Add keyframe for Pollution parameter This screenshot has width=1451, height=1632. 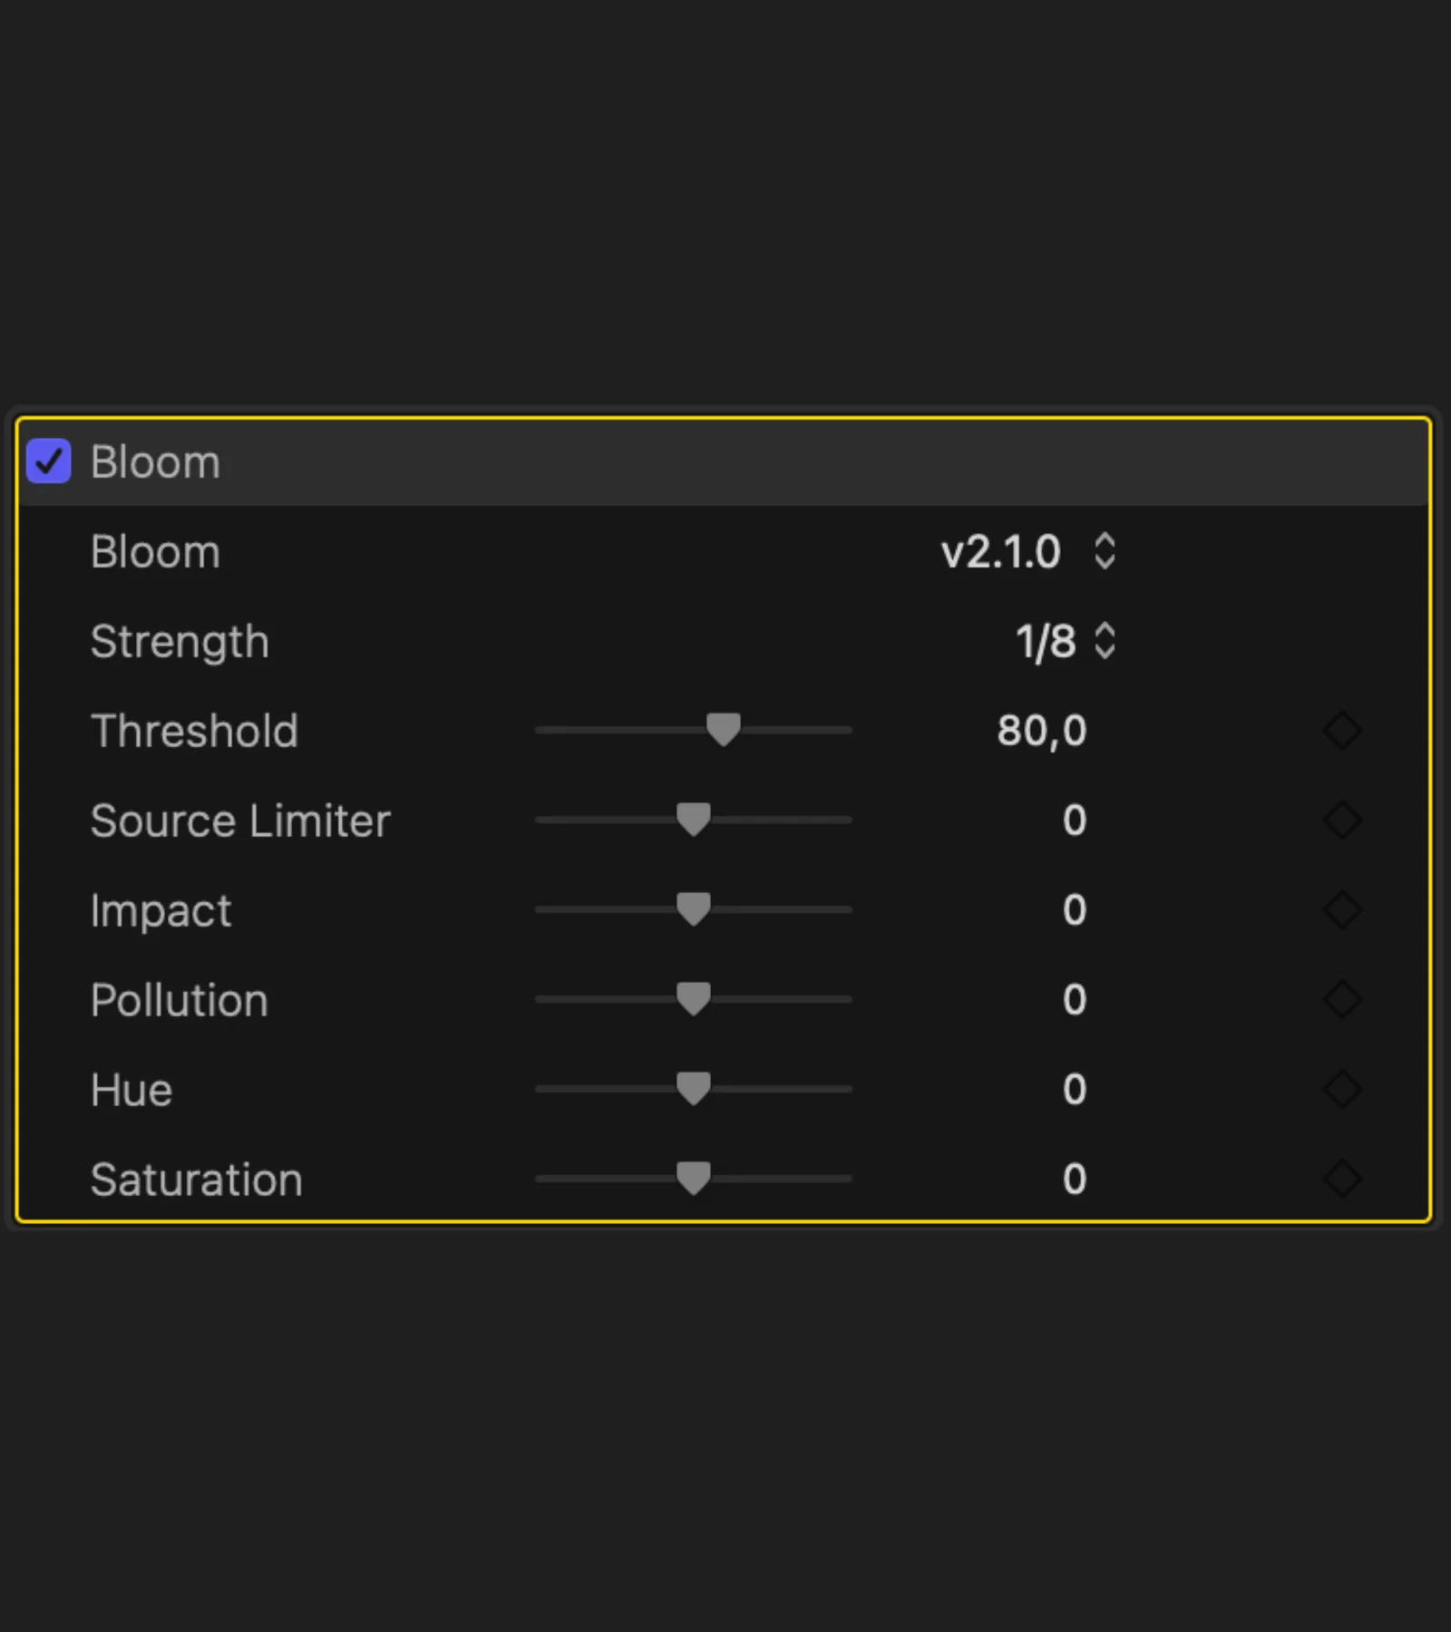tap(1342, 999)
